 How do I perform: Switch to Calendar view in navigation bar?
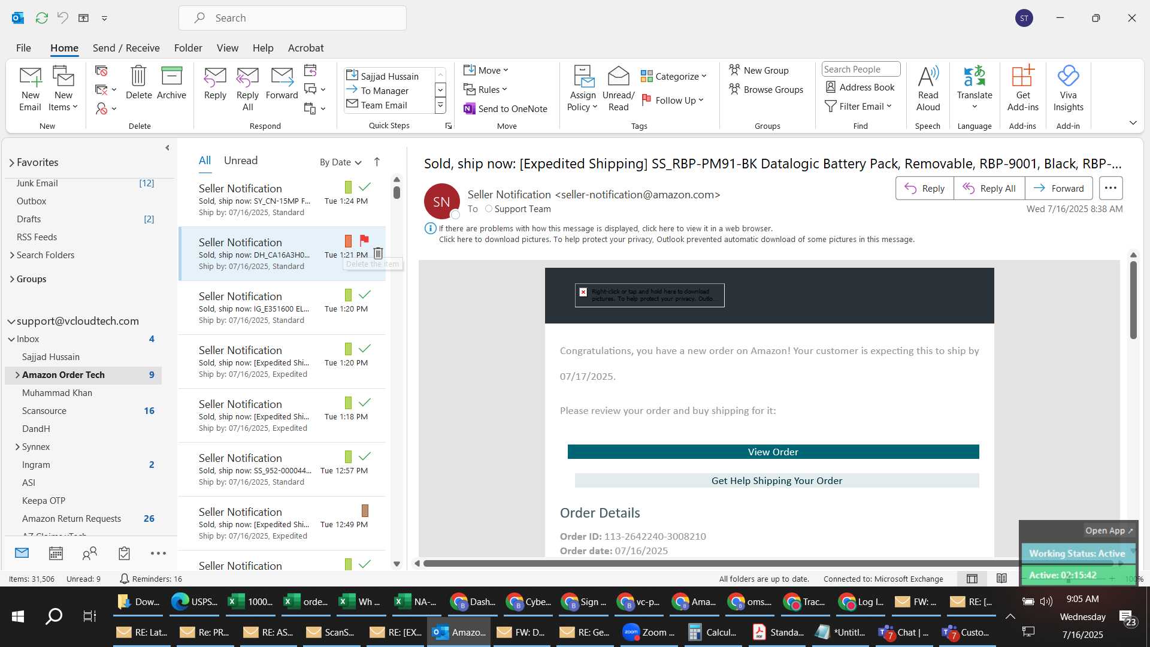click(56, 554)
